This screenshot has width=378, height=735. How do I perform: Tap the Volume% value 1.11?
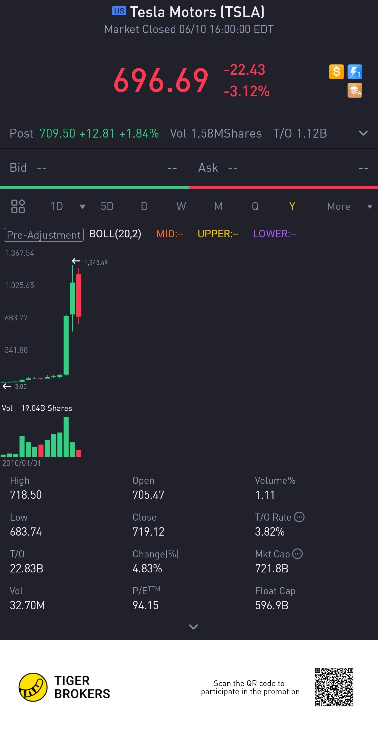tap(265, 495)
